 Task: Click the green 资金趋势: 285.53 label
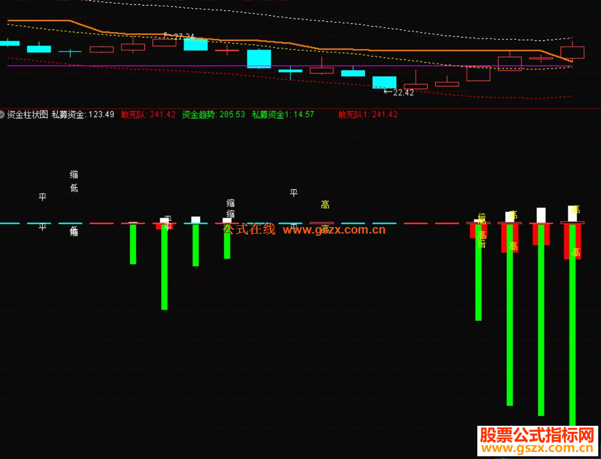pyautogui.click(x=214, y=114)
